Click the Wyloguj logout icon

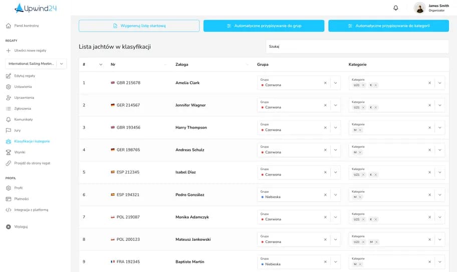point(9,227)
